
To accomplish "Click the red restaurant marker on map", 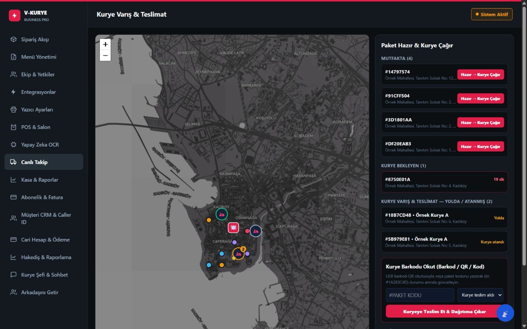I will click(x=233, y=228).
